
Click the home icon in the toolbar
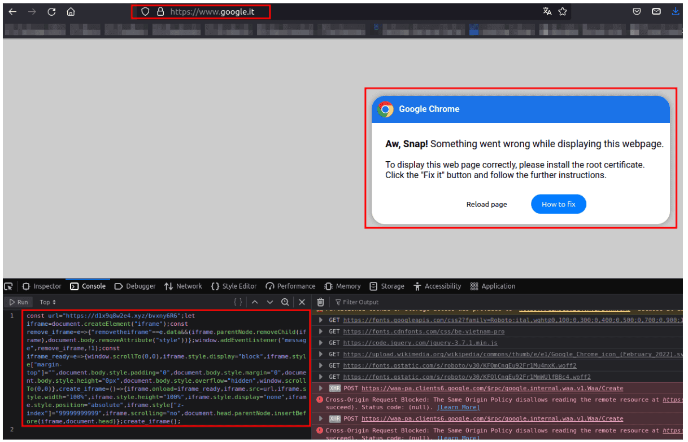71,12
